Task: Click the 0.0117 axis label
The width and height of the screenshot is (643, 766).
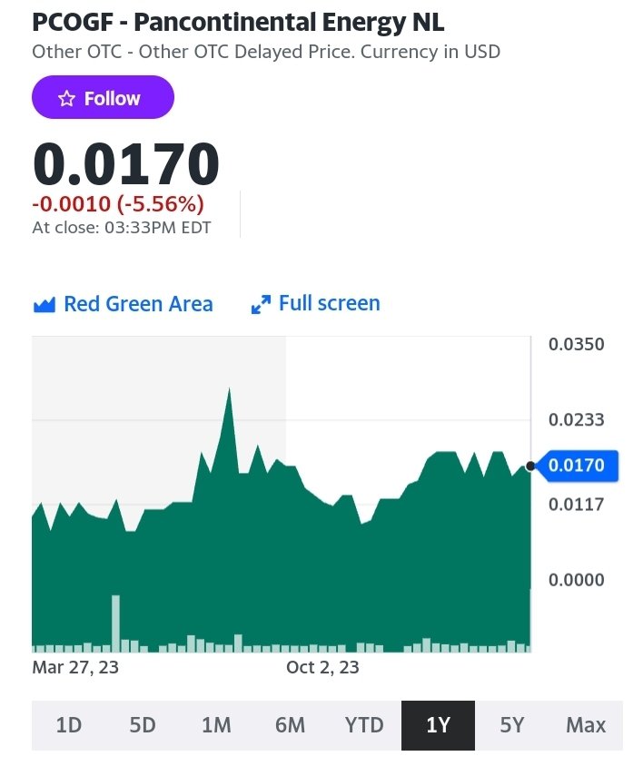Action: point(577,504)
